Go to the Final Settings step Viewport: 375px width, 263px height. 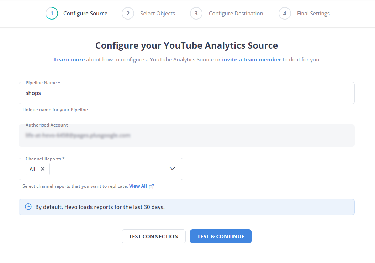pyautogui.click(x=313, y=14)
